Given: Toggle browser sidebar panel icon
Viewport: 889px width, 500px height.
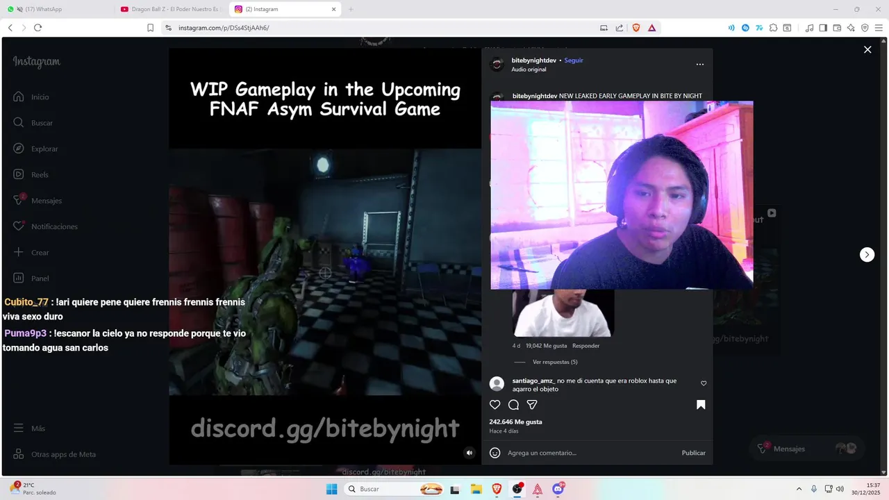Looking at the screenshot, I should [x=823, y=28].
